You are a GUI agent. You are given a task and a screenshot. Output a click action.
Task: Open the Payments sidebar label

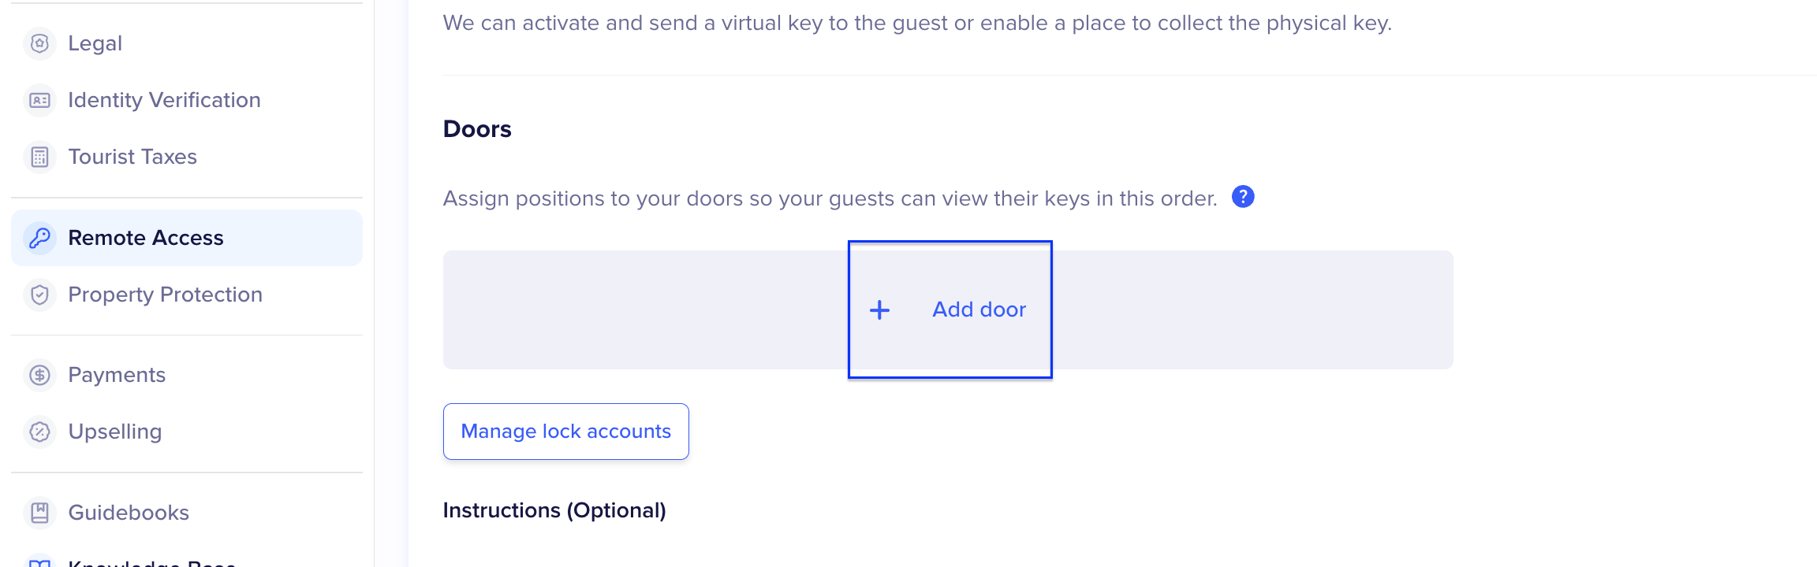117,375
